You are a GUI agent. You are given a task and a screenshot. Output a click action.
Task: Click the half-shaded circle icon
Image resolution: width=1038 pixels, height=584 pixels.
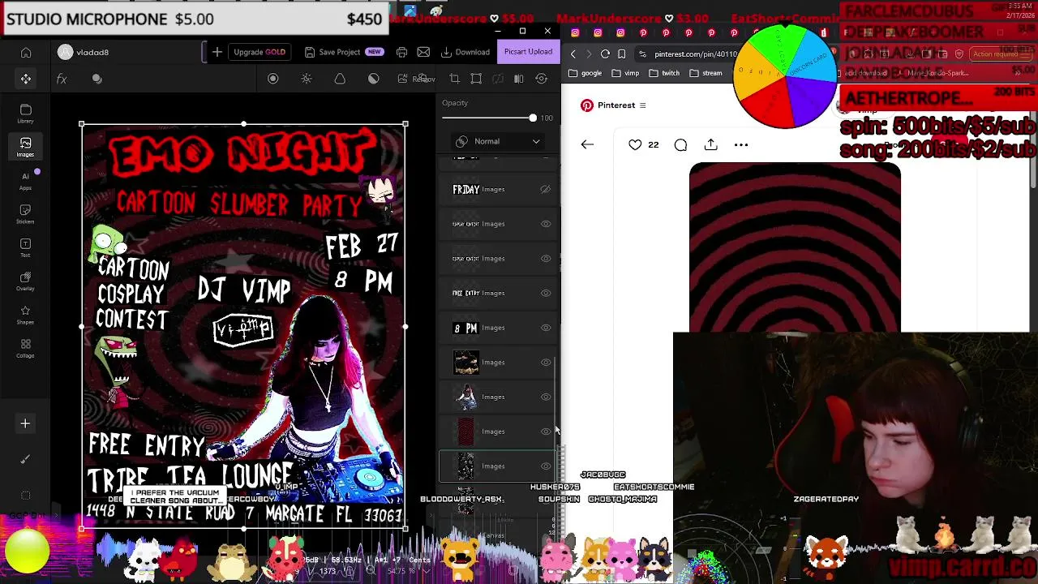click(x=373, y=79)
